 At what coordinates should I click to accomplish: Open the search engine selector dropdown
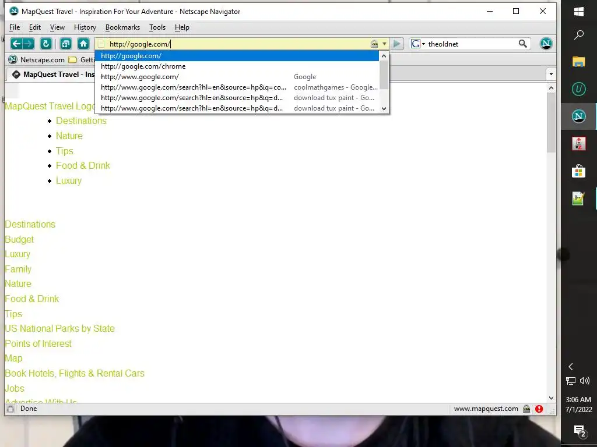tap(419, 44)
